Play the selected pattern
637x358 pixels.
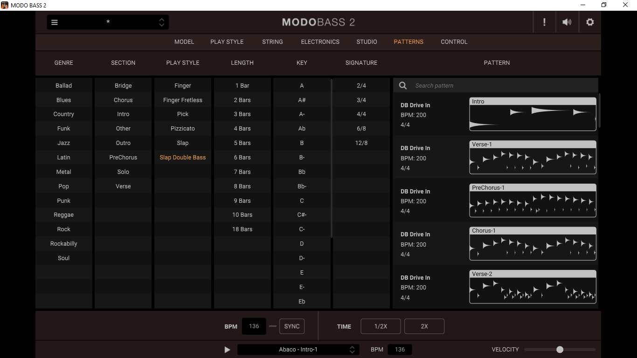click(227, 350)
